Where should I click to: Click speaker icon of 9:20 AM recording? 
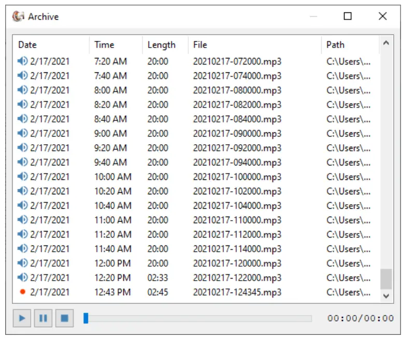coord(23,148)
